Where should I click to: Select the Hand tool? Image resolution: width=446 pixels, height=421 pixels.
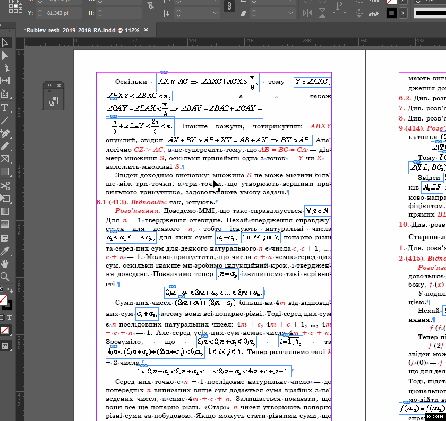tap(5, 264)
